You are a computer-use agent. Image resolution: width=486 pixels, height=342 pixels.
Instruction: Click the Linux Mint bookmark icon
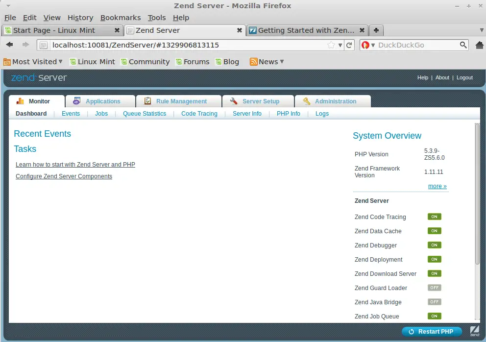pyautogui.click(x=73, y=62)
